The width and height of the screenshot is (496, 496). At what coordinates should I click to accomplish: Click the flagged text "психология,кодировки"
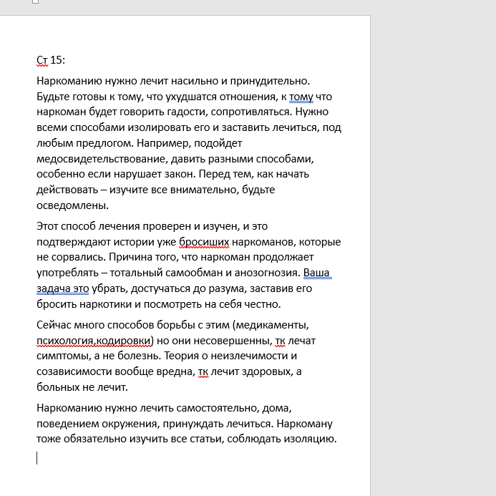94,339
